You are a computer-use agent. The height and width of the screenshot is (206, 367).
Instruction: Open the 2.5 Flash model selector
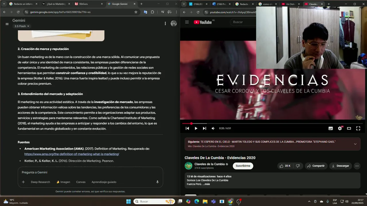(x=22, y=26)
